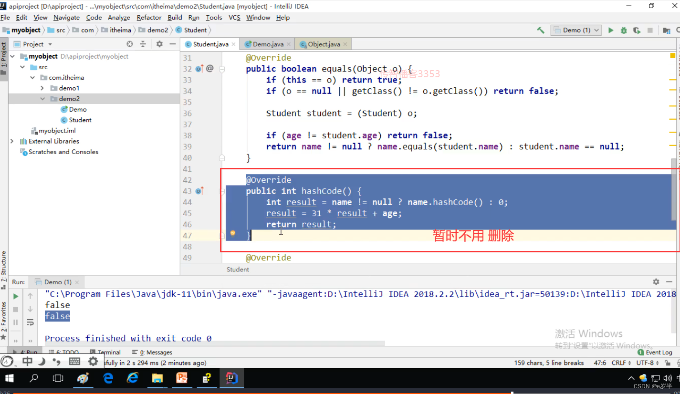Run with coverage using the shield icon
This screenshot has height=394, width=680.
point(637,30)
